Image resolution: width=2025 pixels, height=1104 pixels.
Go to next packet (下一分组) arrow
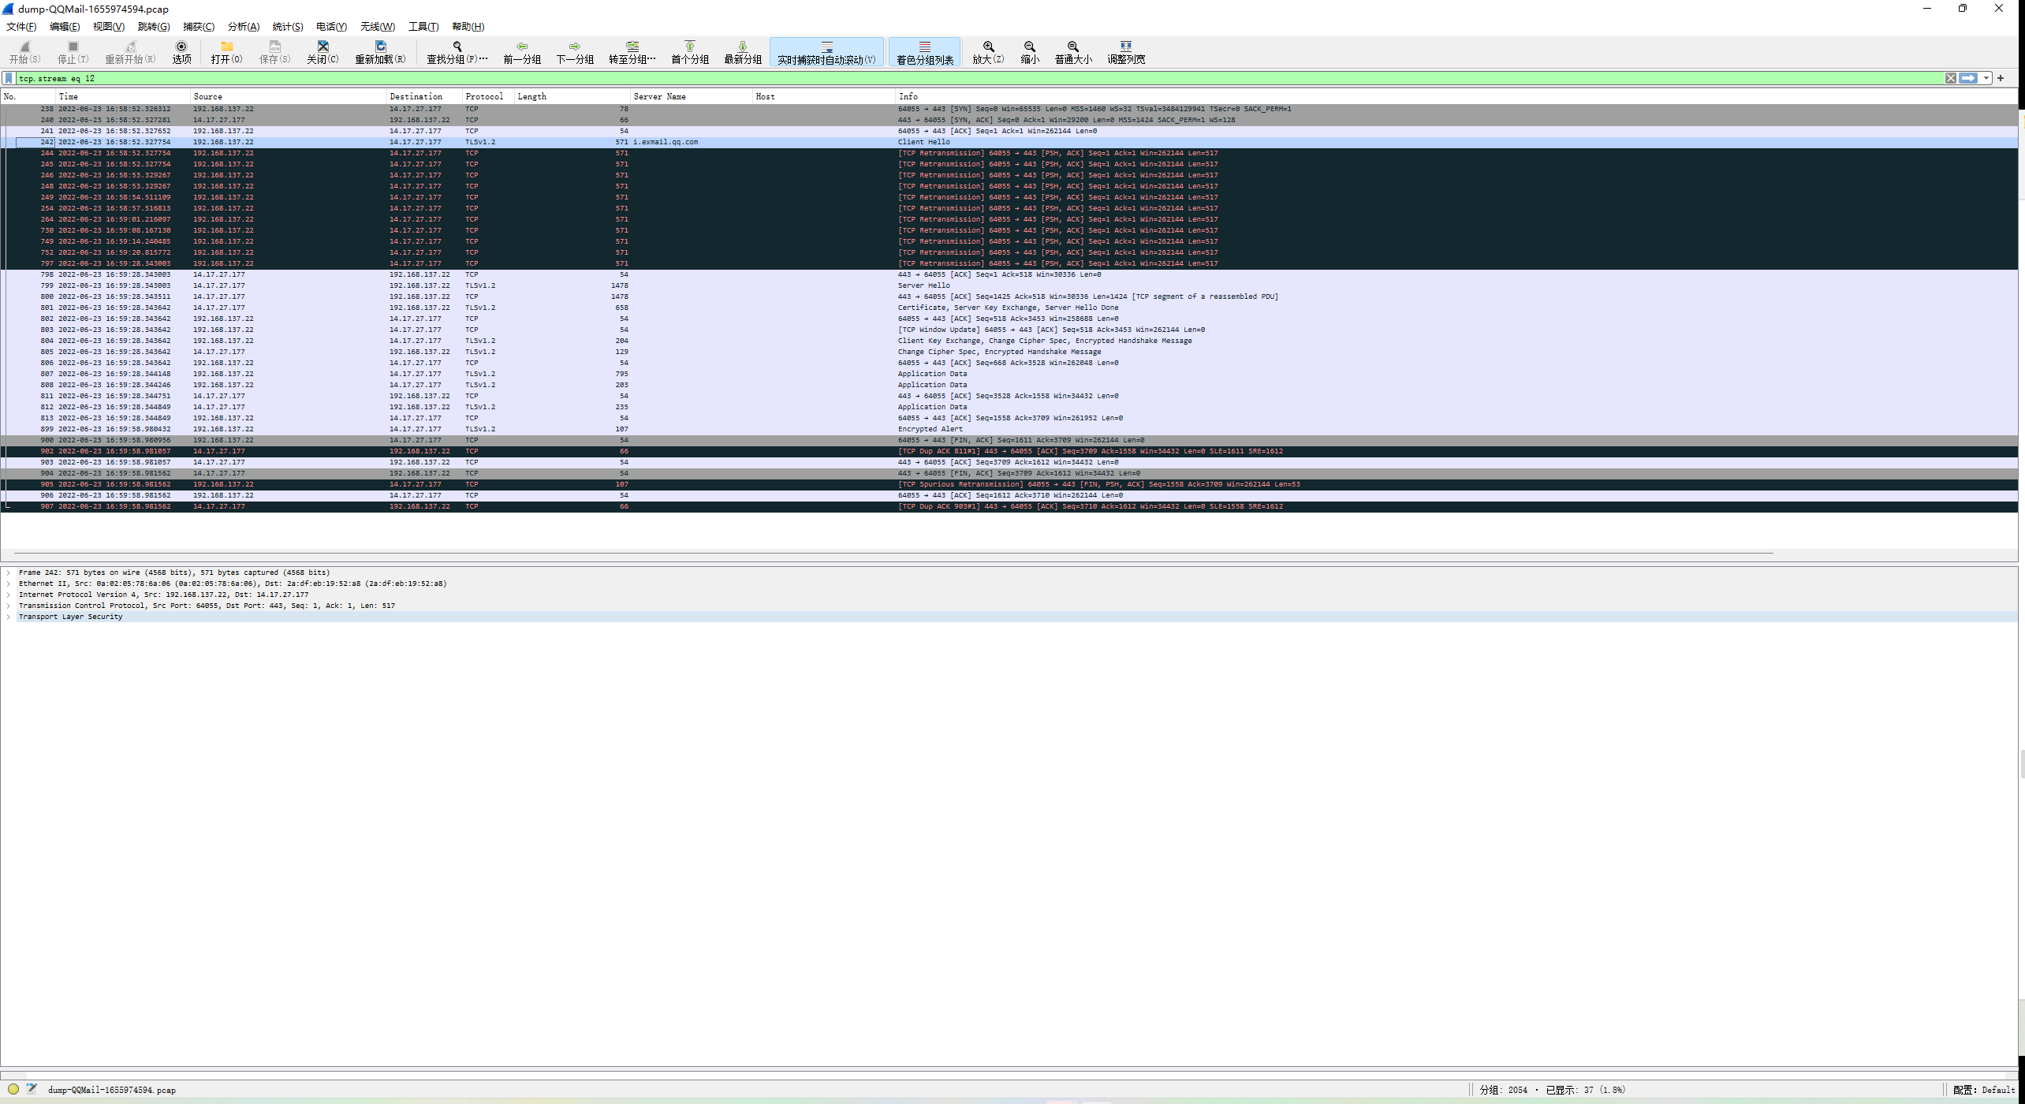[575, 51]
